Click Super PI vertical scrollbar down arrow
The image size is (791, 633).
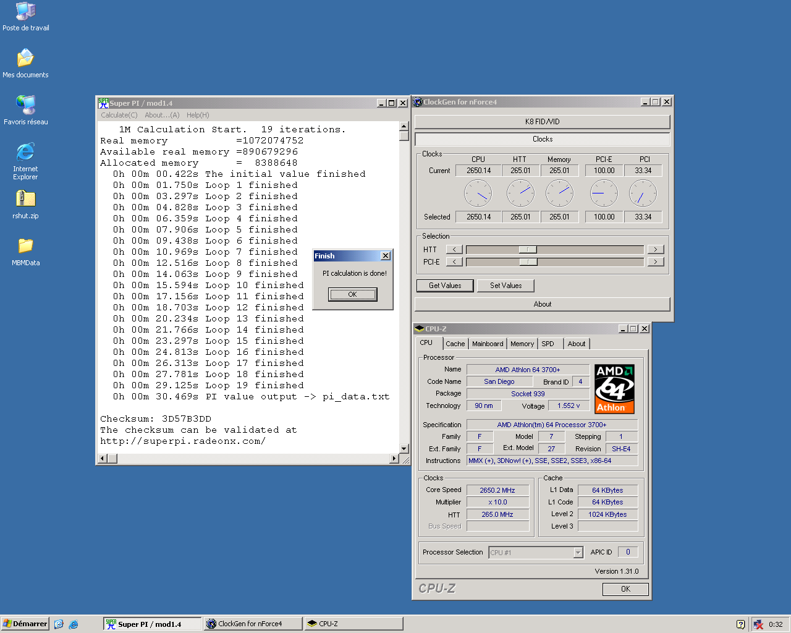point(404,449)
